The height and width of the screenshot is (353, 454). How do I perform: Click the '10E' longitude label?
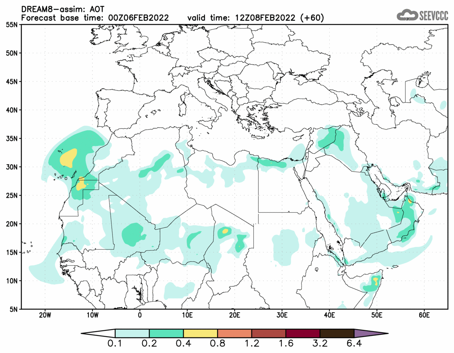tap(187, 315)
